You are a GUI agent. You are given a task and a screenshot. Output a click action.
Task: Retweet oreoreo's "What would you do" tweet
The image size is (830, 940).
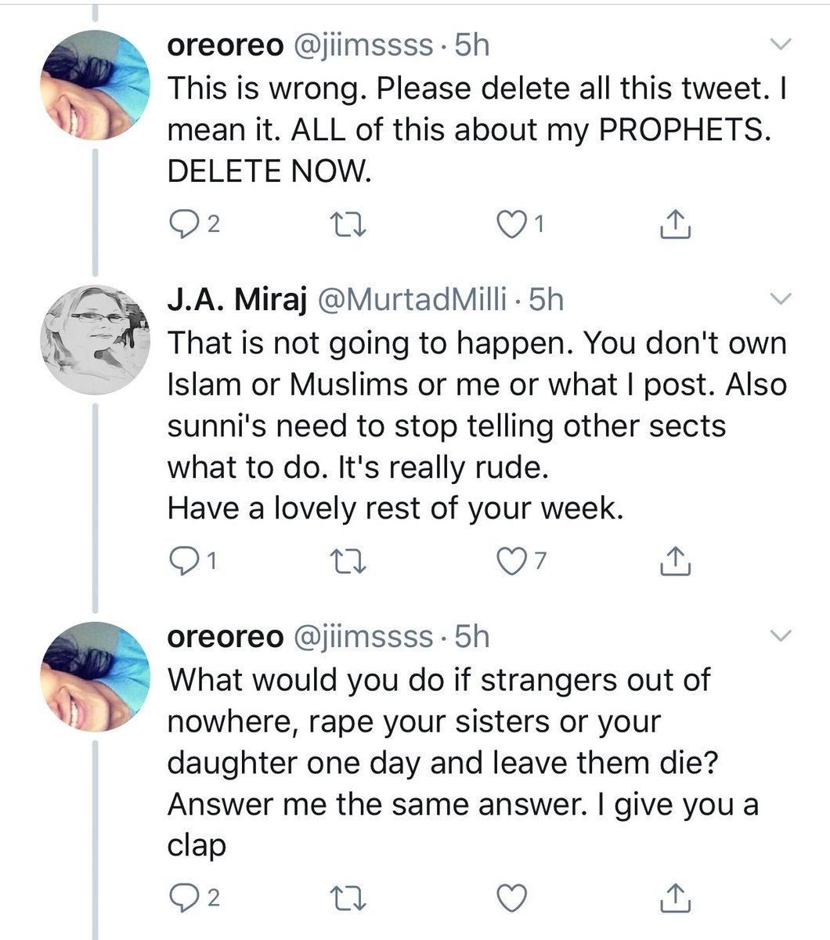[x=347, y=898]
